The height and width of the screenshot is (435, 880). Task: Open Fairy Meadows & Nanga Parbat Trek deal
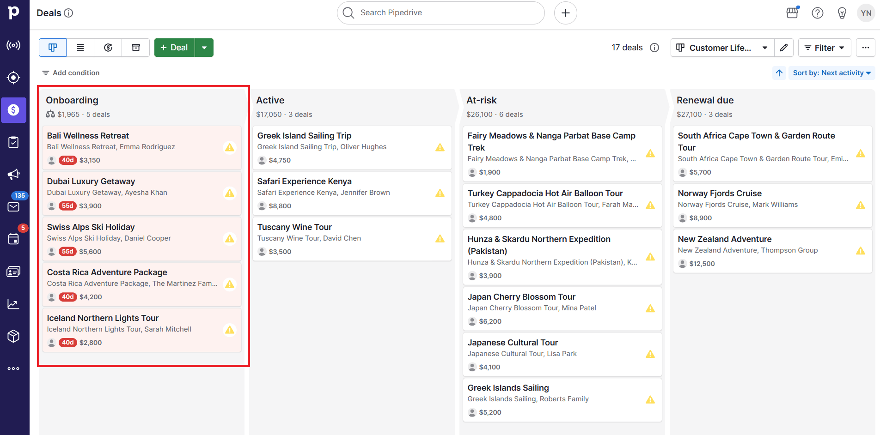562,154
